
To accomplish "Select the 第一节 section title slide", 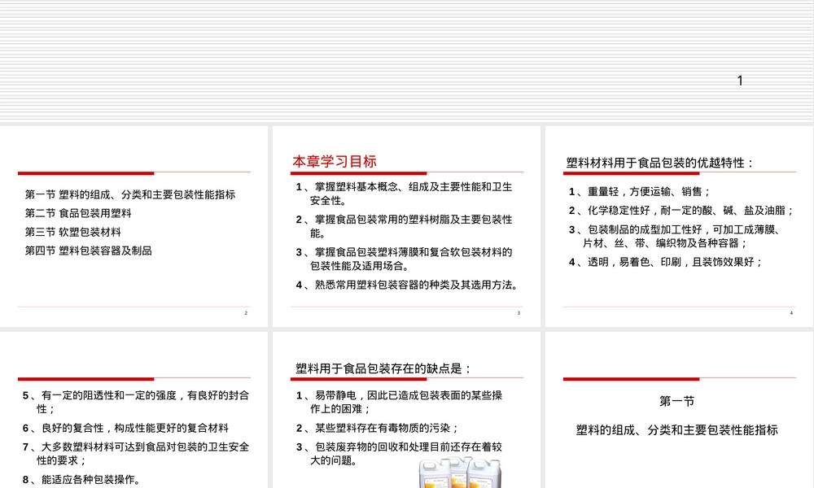I will (x=680, y=410).
